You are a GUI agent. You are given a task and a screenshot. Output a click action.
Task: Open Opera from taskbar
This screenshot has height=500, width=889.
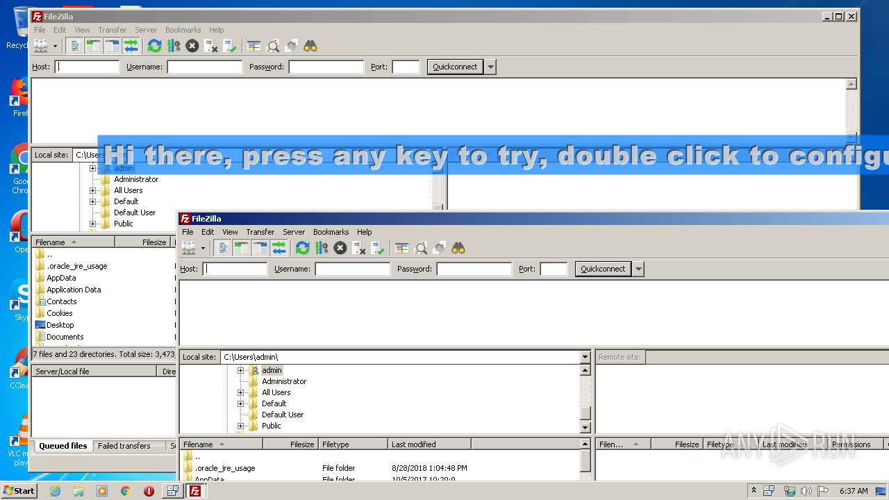pos(149,491)
